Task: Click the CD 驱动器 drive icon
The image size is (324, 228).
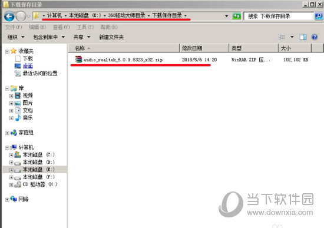Action: coord(18,184)
